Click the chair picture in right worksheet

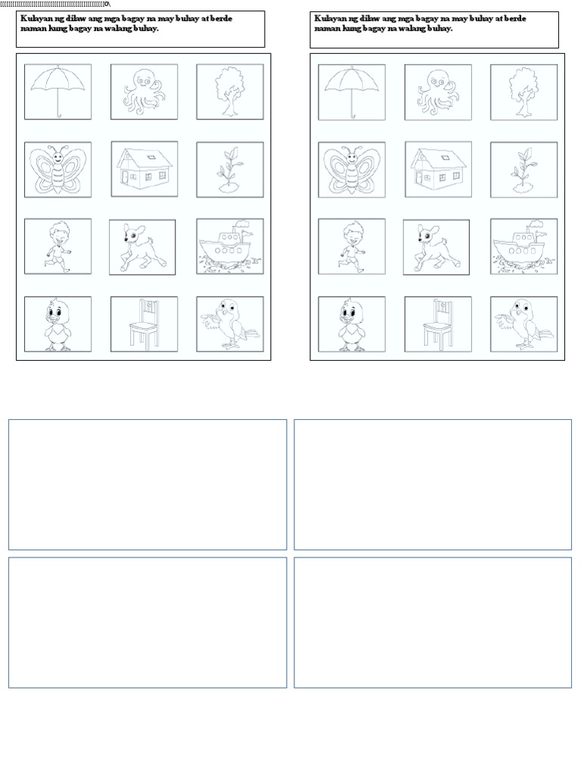438,325
